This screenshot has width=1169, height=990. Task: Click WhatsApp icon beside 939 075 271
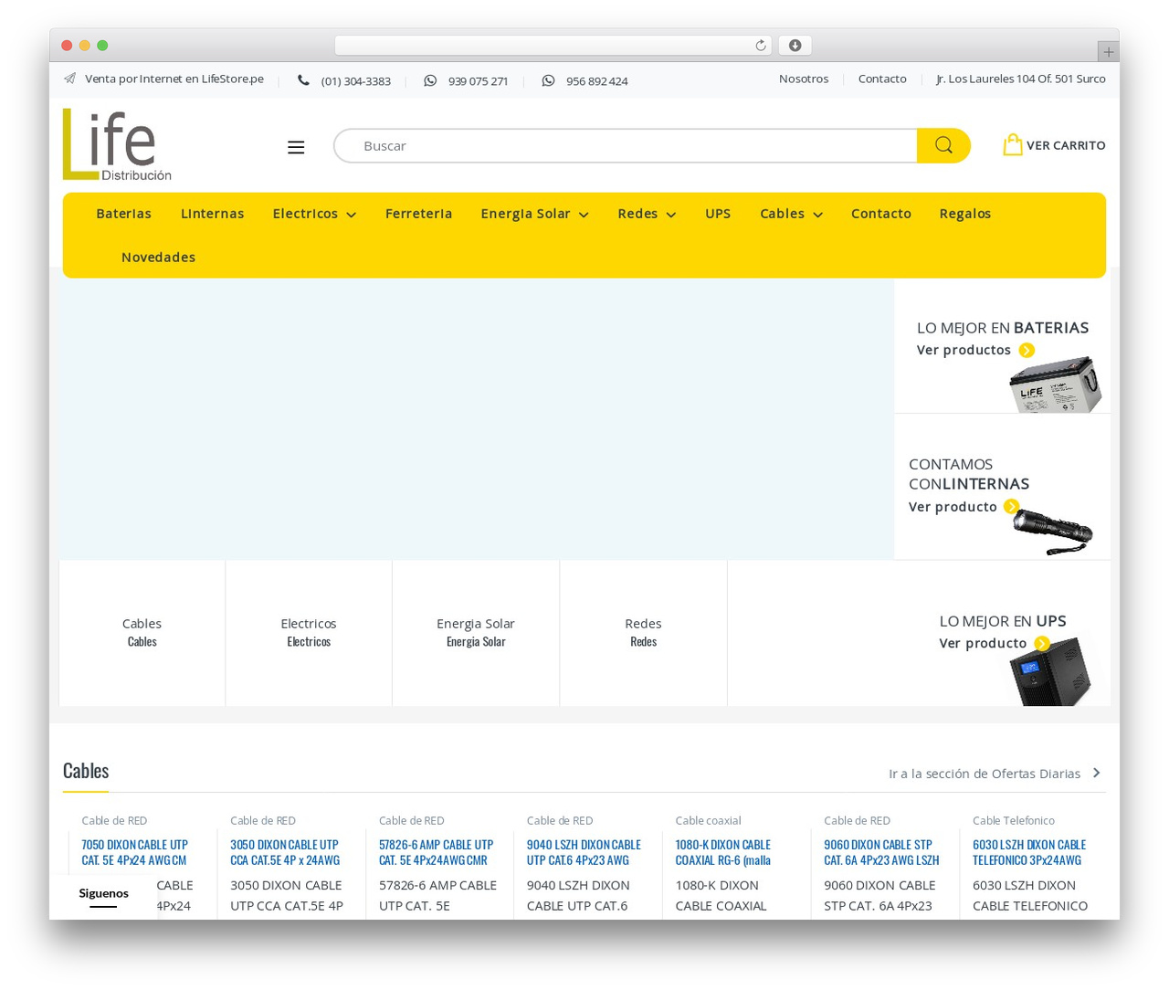[x=430, y=80]
